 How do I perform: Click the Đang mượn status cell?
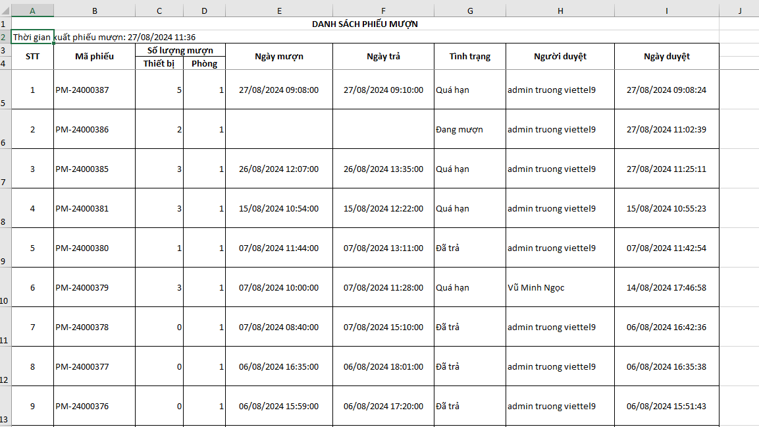tap(470, 129)
